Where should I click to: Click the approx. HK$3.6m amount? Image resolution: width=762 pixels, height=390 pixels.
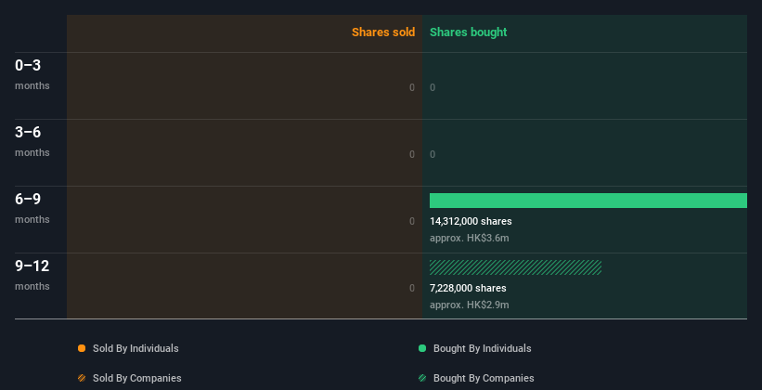470,239
